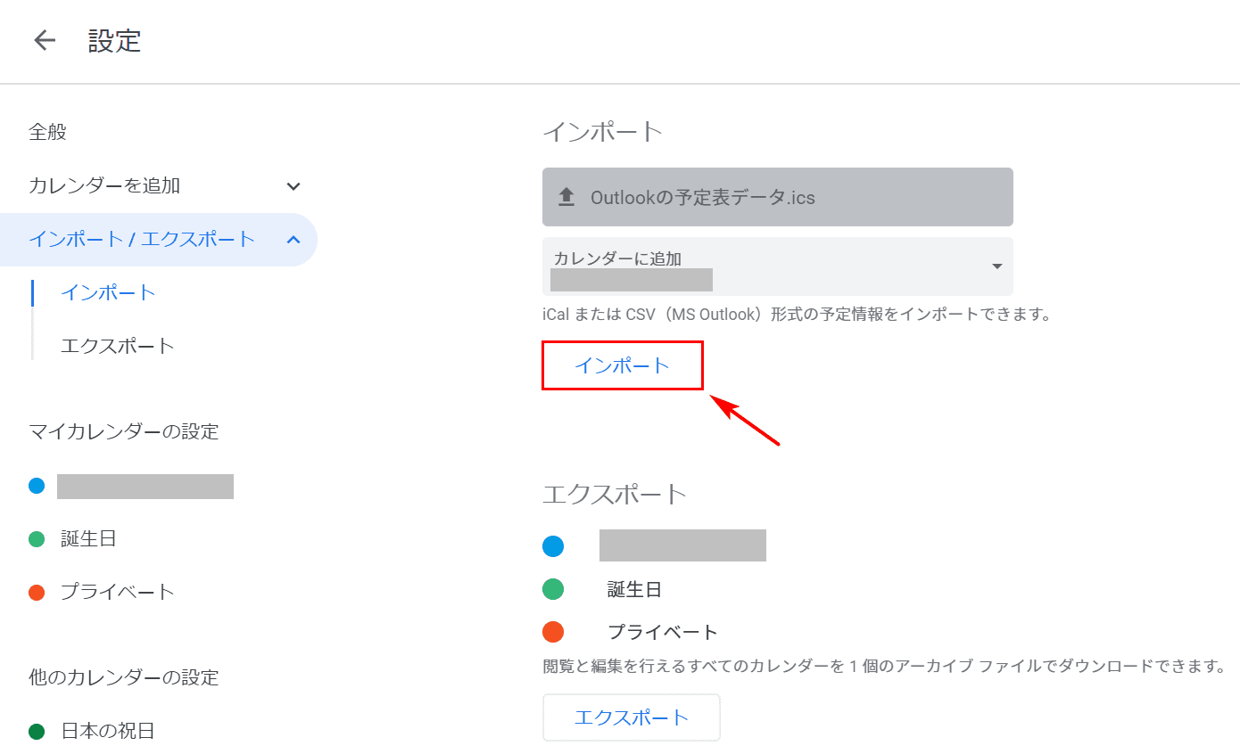Click the エクスポート section heading
Image resolution: width=1240 pixels, height=754 pixels.
click(615, 494)
